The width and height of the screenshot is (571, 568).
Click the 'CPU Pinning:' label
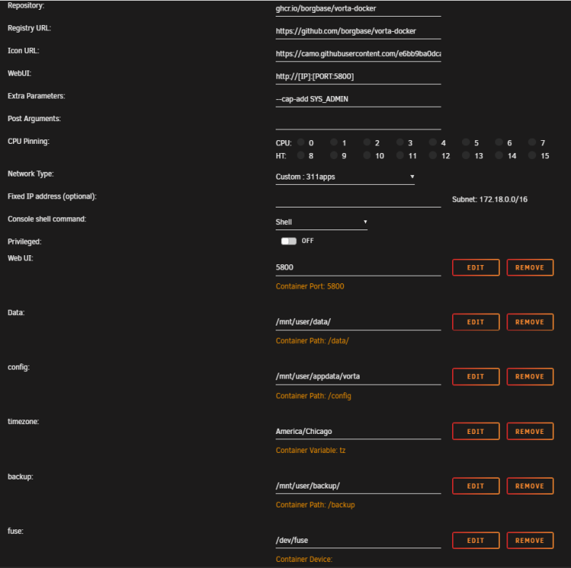29,142
